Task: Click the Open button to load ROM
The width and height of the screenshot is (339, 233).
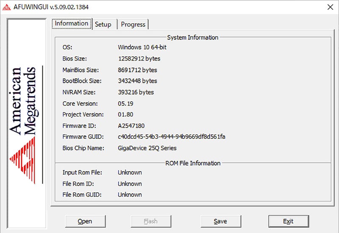Action: [x=85, y=221]
